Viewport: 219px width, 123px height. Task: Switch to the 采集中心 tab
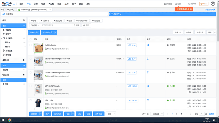(54, 14)
